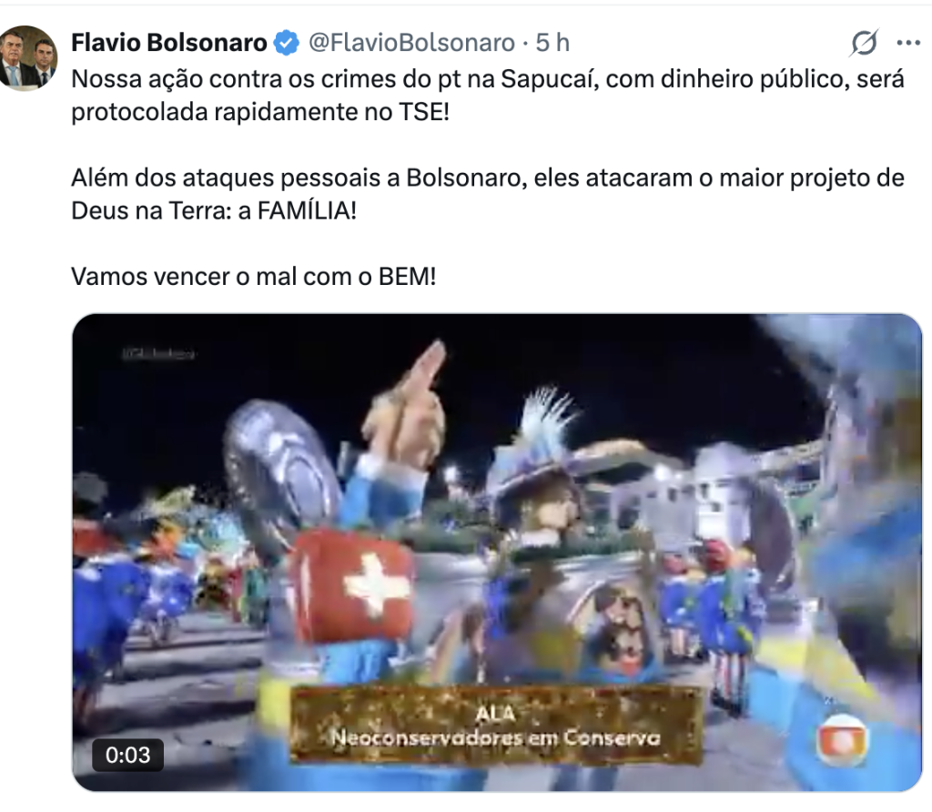Open the @FlavioBolsonaro handle link
Screen dimensions: 932x812
(411, 43)
